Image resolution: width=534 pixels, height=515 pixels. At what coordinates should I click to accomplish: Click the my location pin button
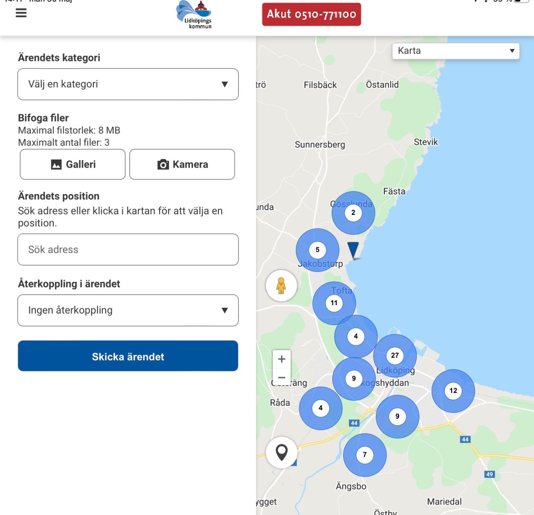[282, 452]
